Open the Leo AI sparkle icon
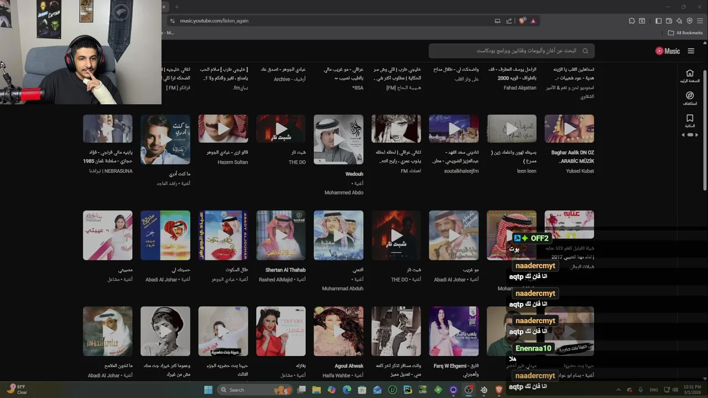The width and height of the screenshot is (708, 398). (x=679, y=21)
